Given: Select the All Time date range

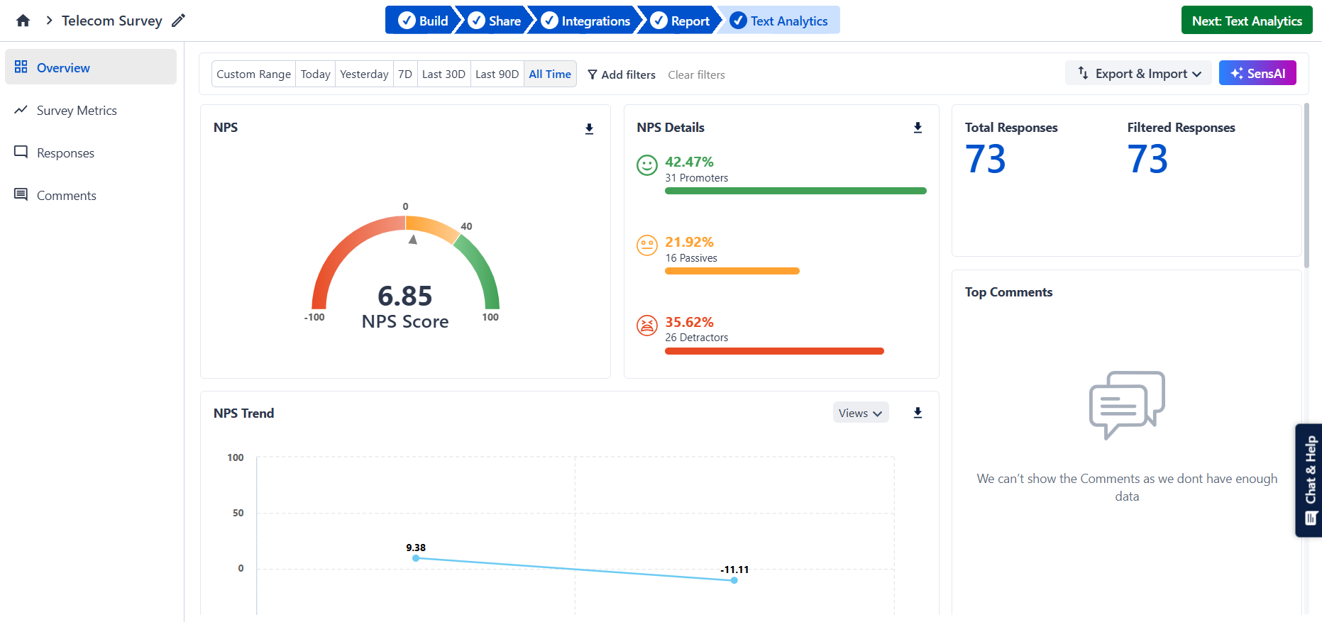Looking at the screenshot, I should point(549,74).
